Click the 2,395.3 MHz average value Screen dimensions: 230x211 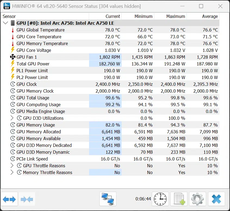pyautogui.click(x=206, y=84)
